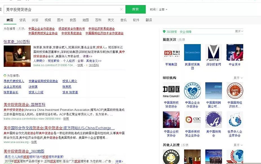Open the 美中投资促进会-国搜百科 result
261x164 pixels.
(x=24, y=105)
